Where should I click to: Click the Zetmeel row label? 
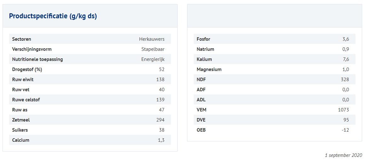click(21, 120)
